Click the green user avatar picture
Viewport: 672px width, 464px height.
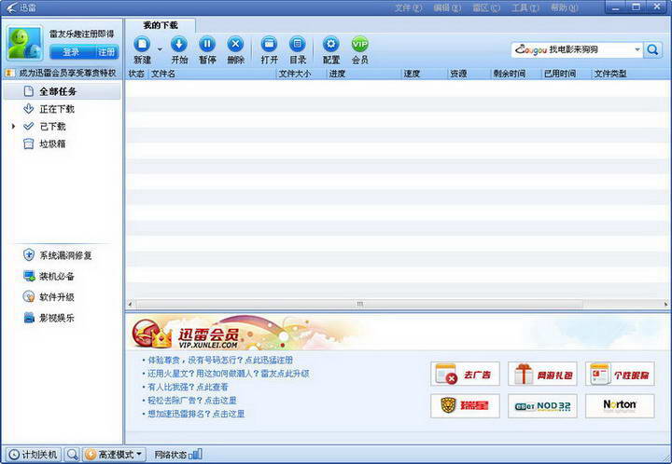point(25,43)
